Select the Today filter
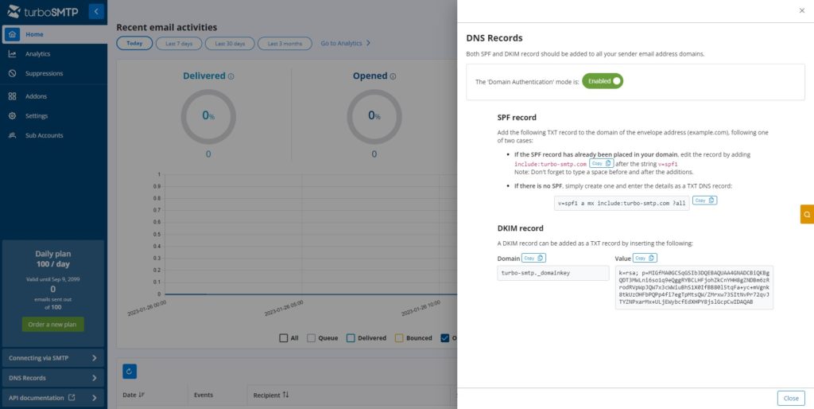Viewport: 814px width, 409px height. [134, 43]
